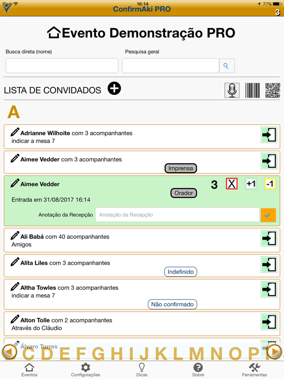The width and height of the screenshot is (284, 379).
Task: Select 'Entrada em 31/08/2017 16:14' text
Action: coord(51,200)
